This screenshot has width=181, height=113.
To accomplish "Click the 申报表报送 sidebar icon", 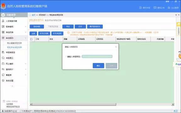I will coord(3,52).
